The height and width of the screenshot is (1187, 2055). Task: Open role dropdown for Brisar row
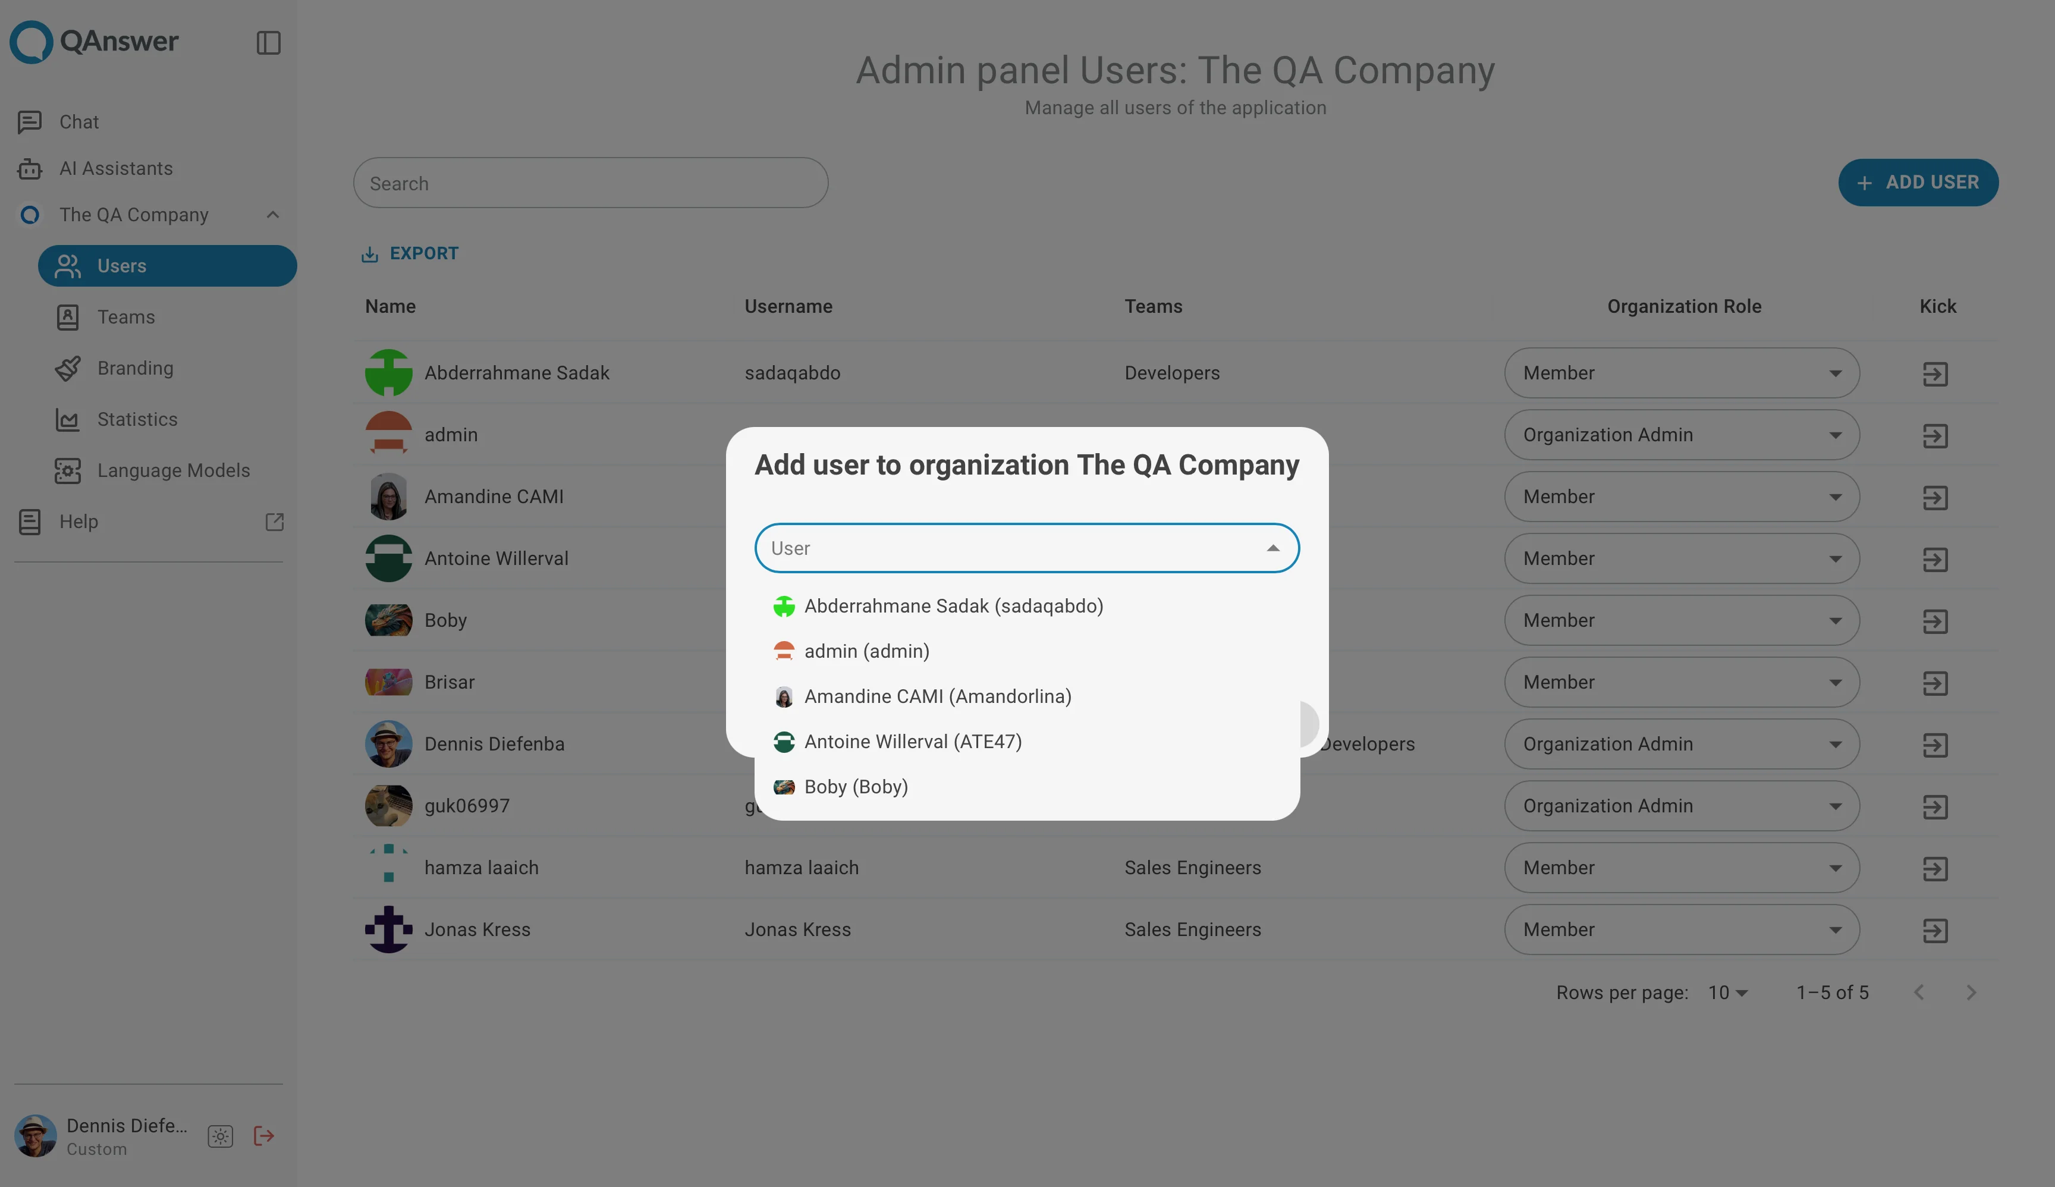(x=1681, y=682)
